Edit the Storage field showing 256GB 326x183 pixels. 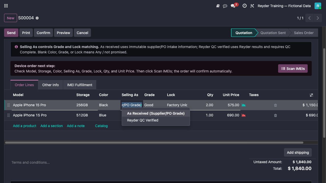[x=86, y=105]
